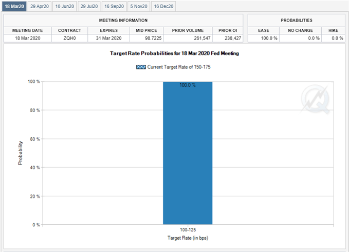Click the 40 % y-axis tick label

35,168
